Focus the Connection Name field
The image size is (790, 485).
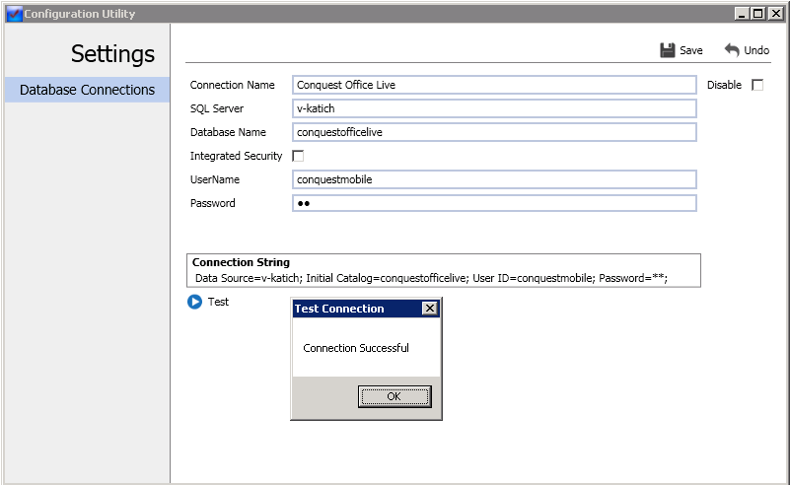point(494,85)
